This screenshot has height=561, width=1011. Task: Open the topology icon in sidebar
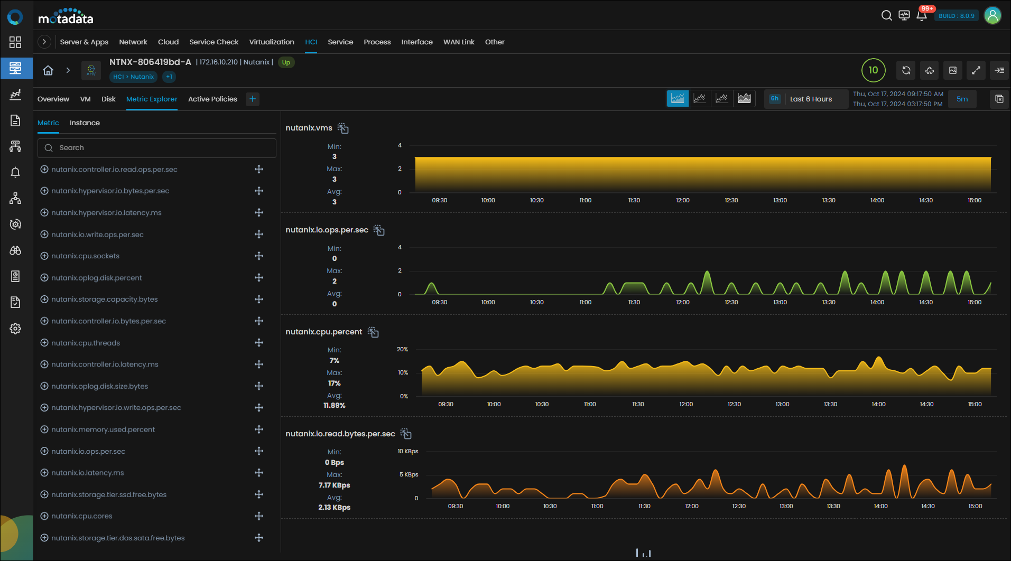15,198
